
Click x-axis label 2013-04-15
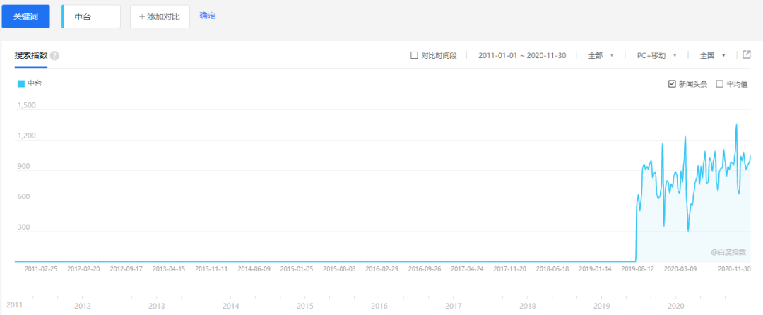[x=169, y=268]
